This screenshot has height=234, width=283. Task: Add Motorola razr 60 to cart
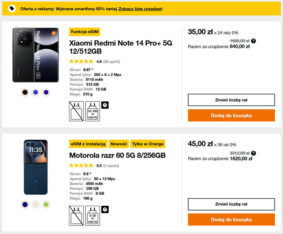point(231,220)
